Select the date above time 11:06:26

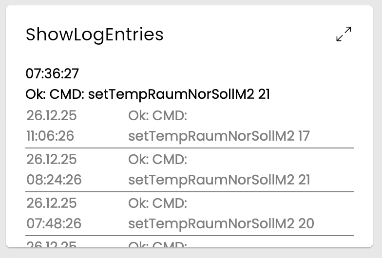click(x=51, y=117)
